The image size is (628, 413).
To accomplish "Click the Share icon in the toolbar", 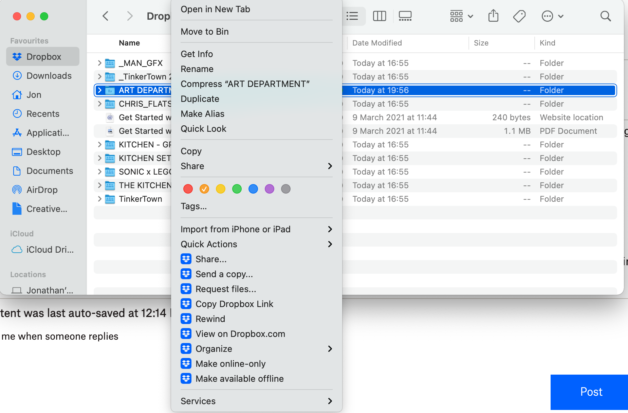I will (x=493, y=16).
